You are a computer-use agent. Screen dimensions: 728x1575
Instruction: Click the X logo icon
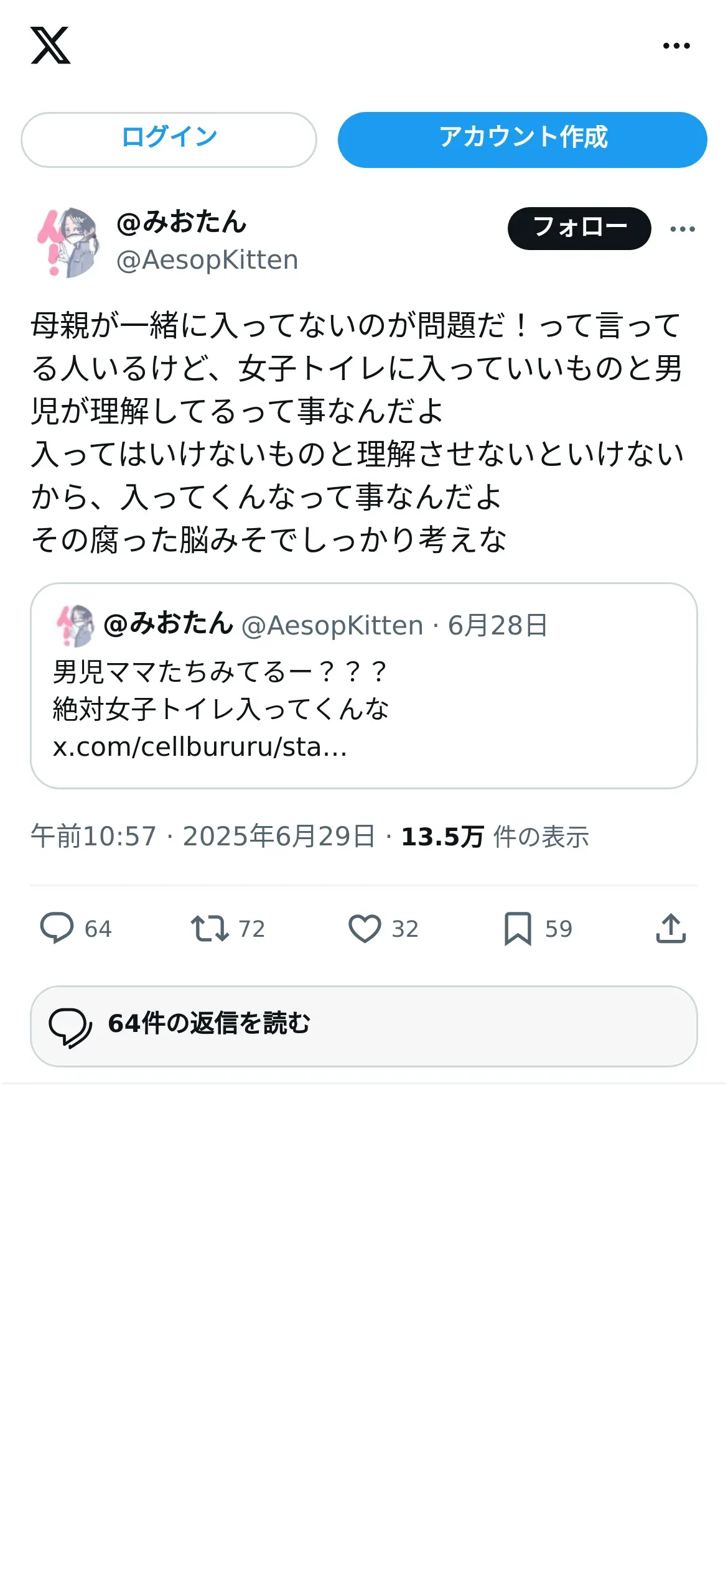point(50,45)
